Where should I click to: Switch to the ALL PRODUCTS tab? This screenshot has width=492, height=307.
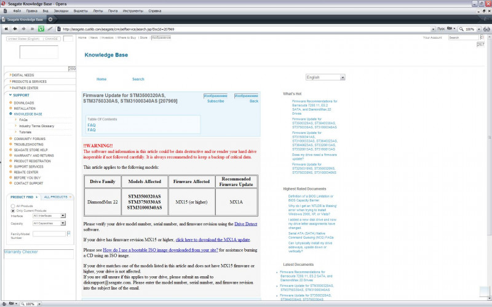(57, 197)
